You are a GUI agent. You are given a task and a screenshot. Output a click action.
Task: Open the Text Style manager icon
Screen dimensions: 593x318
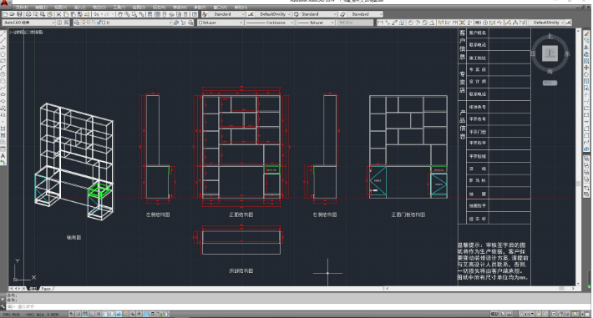coord(205,14)
